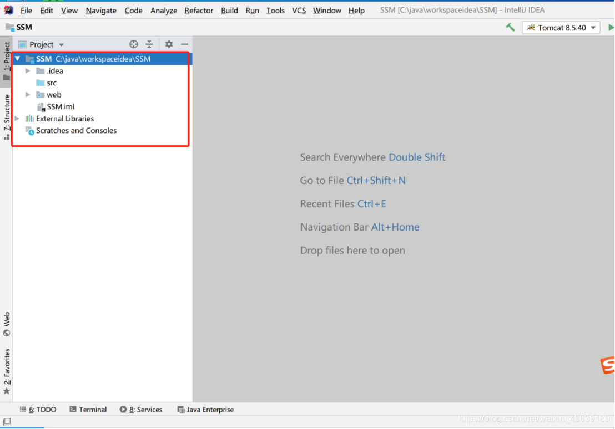Image resolution: width=615 pixels, height=429 pixels.
Task: Open the Web side tab
Action: pos(7,324)
